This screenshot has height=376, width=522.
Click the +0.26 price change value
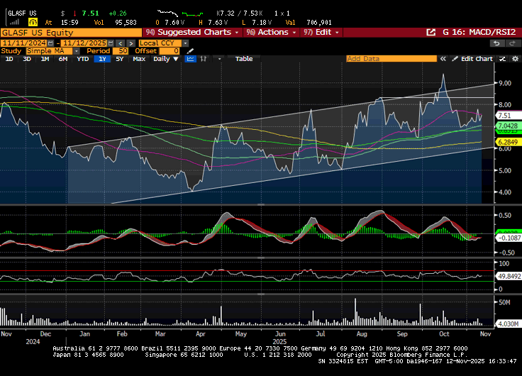tap(118, 13)
